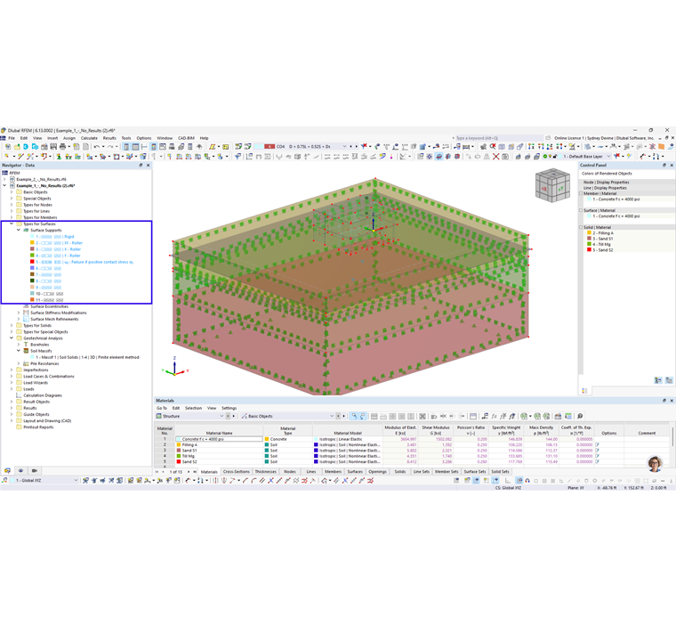The height and width of the screenshot is (618, 676).
Task: Switch to the Thicknesses tab
Action: tap(266, 472)
